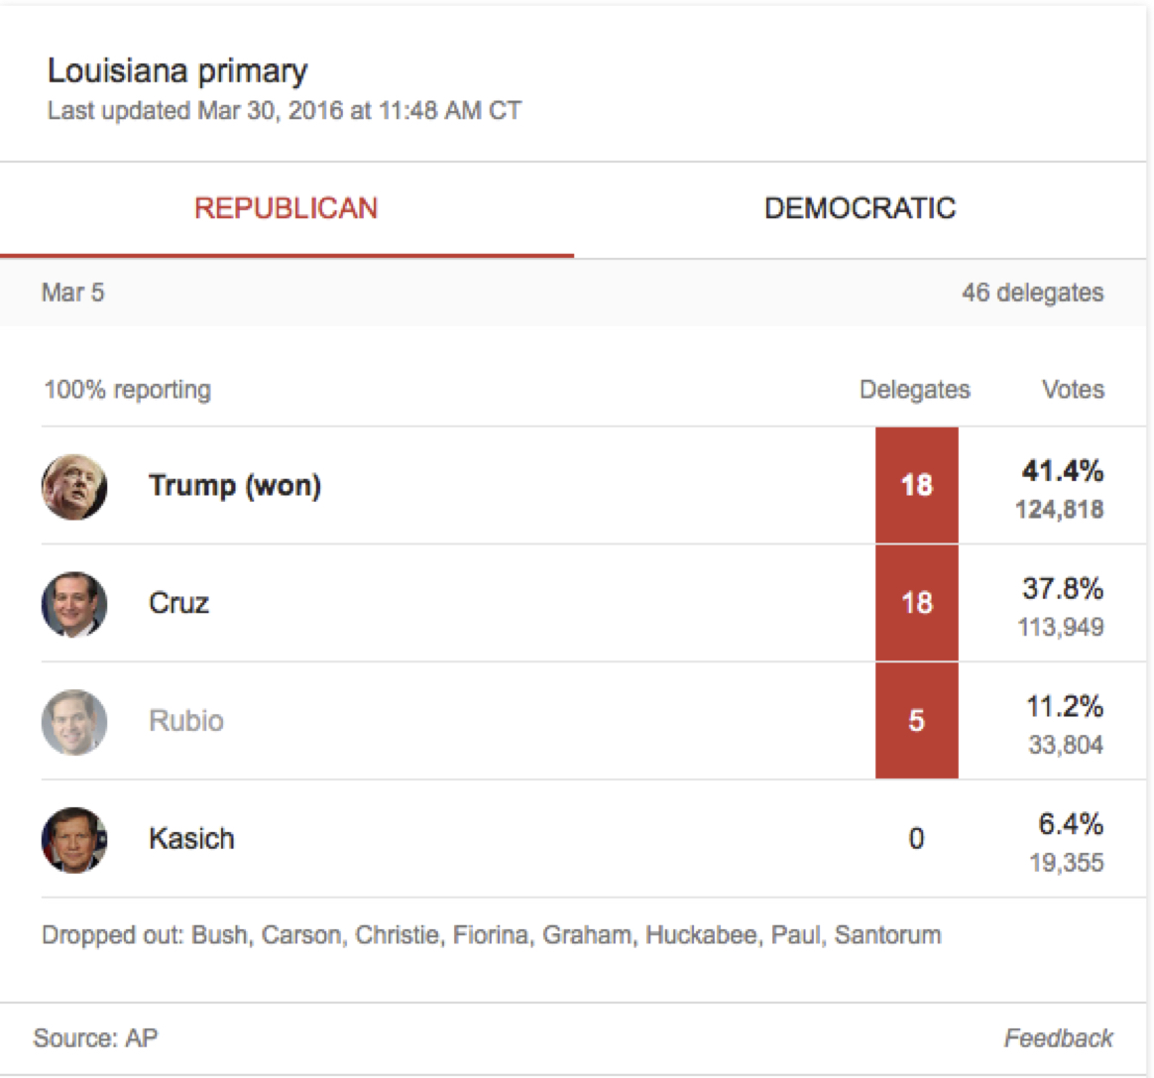Click Rubio's red 5 delegates box
This screenshot has height=1078, width=1154.
pos(916,721)
